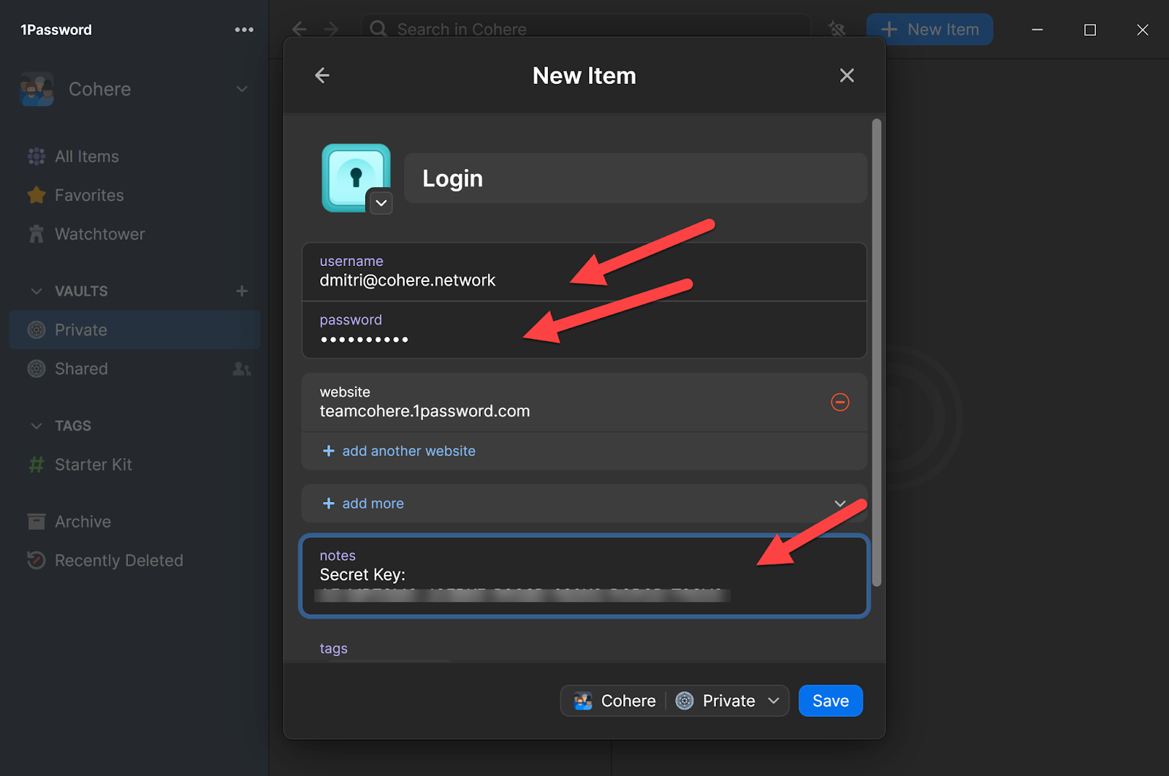
Task: Click the username field dmitri@cohere.network
Action: point(584,272)
